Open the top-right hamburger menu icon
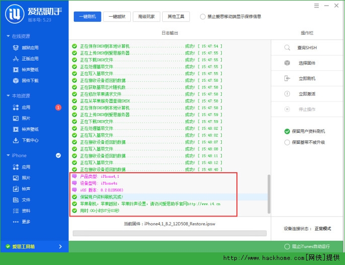This screenshot has width=345, height=265. point(316,5)
